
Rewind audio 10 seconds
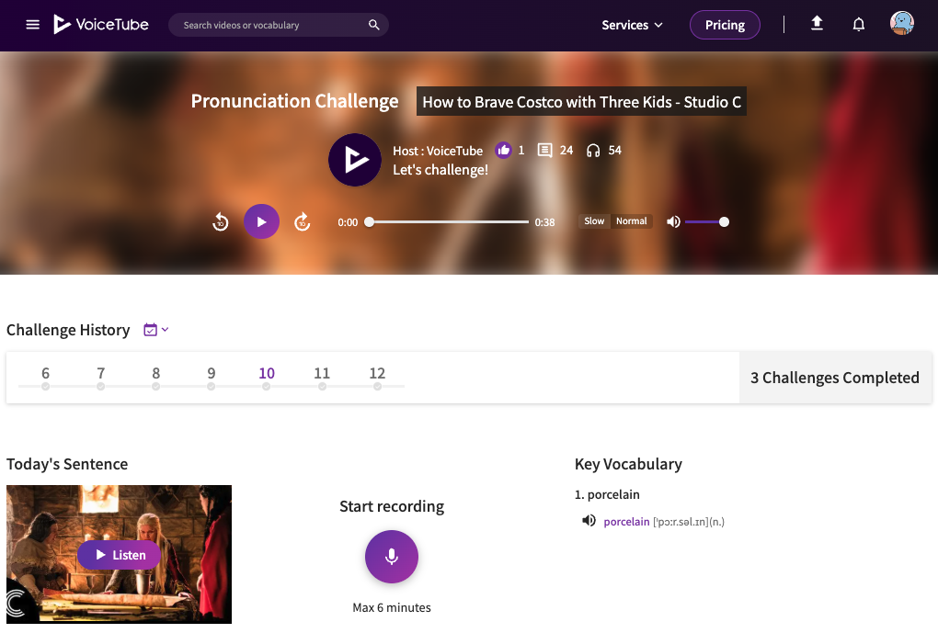coord(221,221)
